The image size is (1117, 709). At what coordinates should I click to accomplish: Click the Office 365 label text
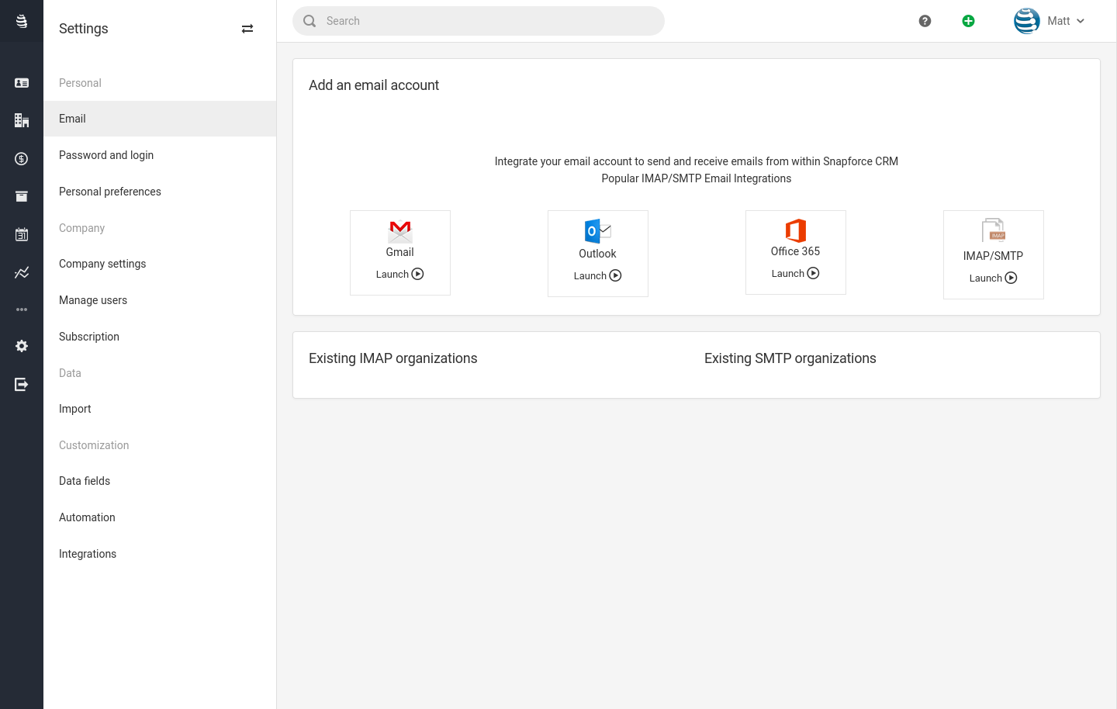tap(796, 251)
